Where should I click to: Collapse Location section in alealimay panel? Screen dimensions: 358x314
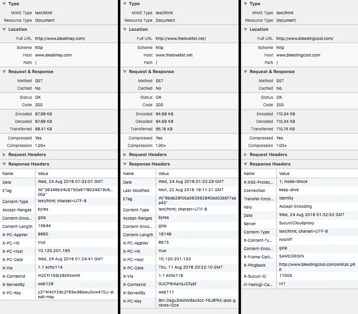pyautogui.click(x=4, y=29)
